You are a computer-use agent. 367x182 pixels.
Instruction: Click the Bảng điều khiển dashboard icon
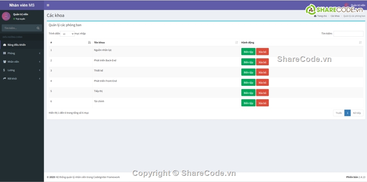tap(5, 45)
